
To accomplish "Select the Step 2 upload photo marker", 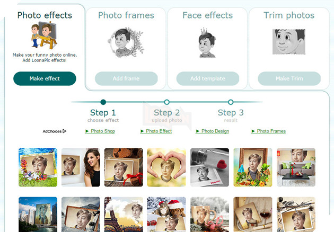I will [166, 102].
